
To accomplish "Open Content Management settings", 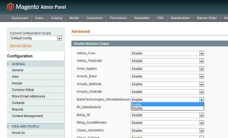I will pyautogui.click(x=27, y=116).
